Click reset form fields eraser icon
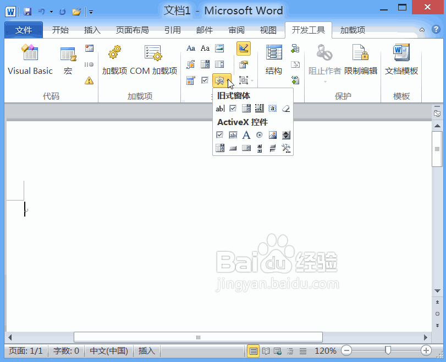Screen dimensions: 446x362 [286, 109]
